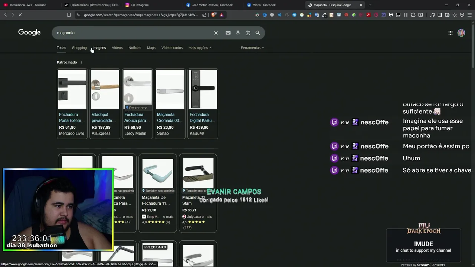Expand the Ferramentas dropdown

252,48
